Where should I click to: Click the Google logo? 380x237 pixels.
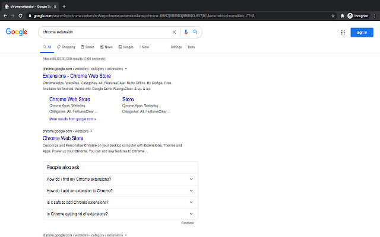click(17, 32)
